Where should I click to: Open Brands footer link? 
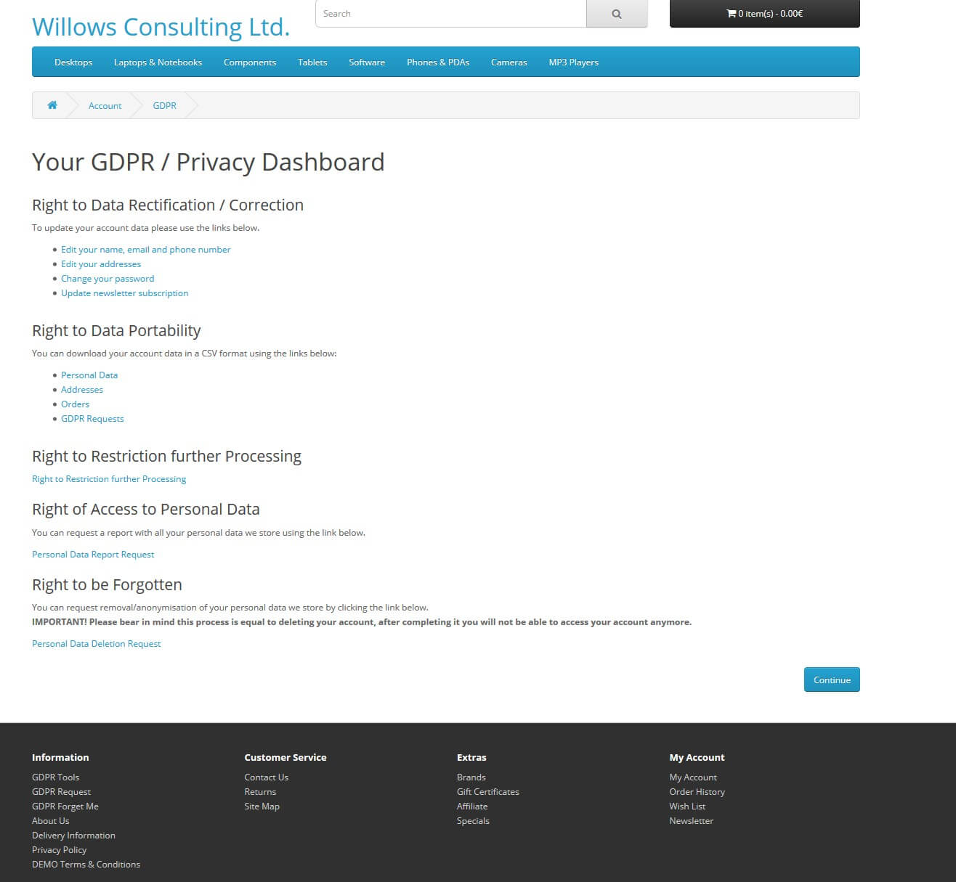click(471, 777)
